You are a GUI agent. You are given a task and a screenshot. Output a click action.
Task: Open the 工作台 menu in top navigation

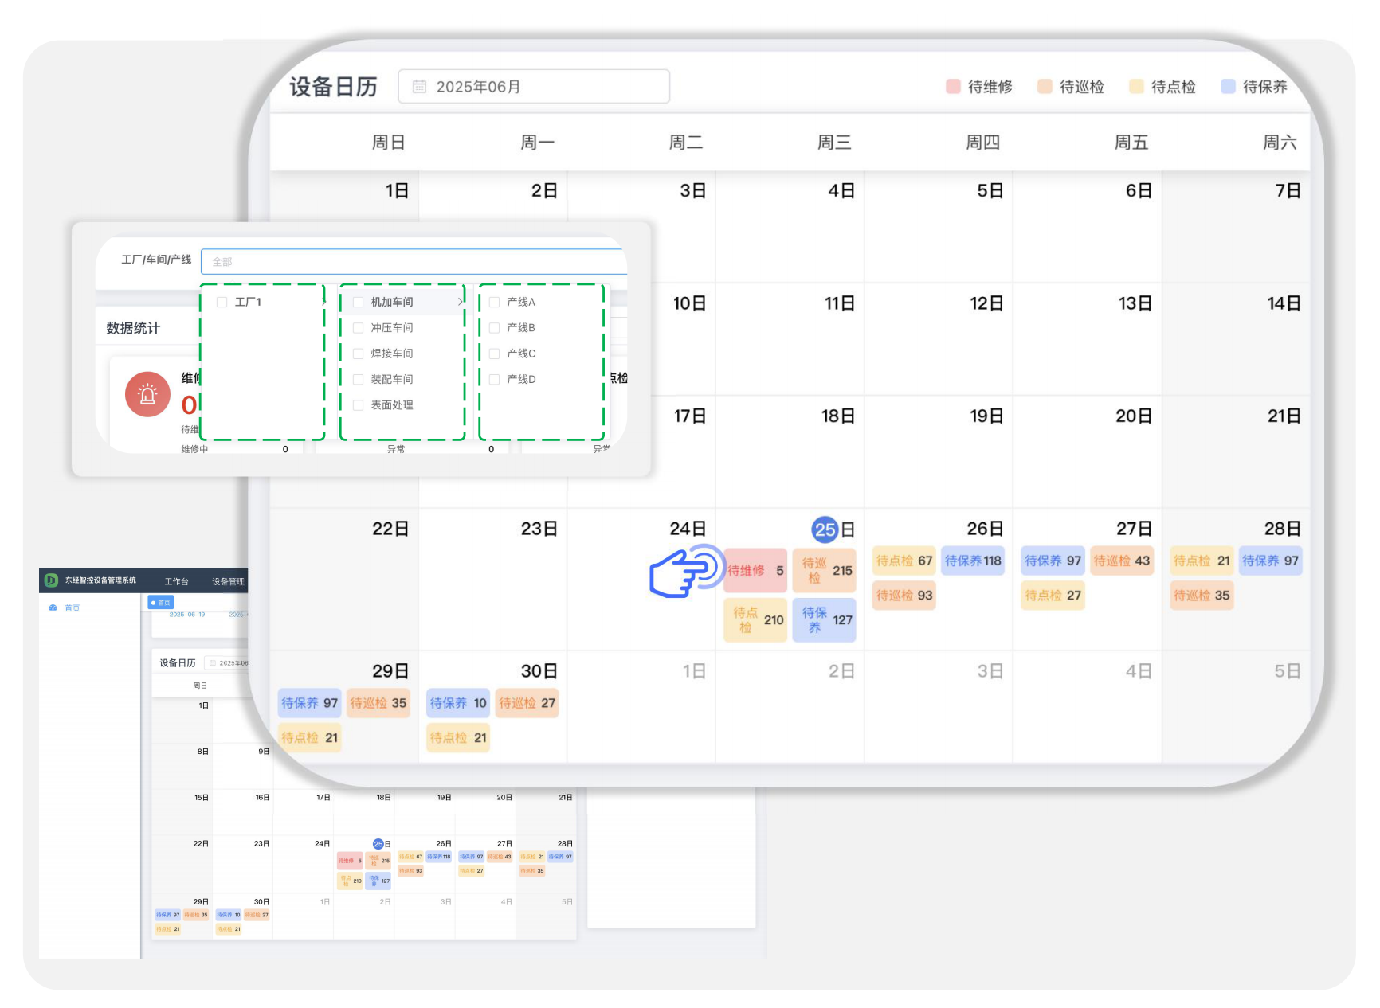click(x=176, y=581)
